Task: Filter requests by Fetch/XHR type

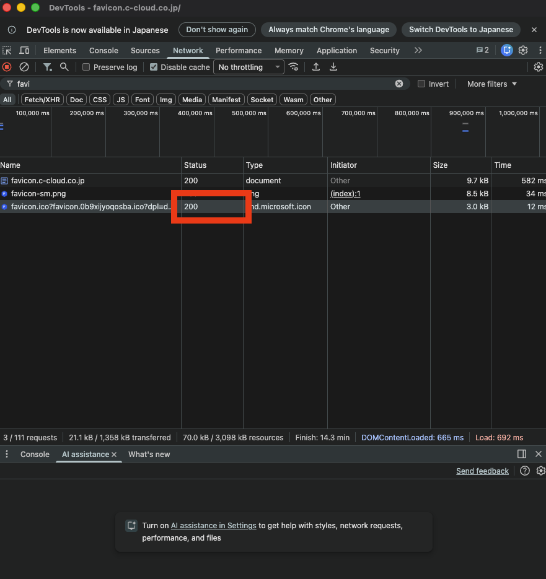Action: coord(43,100)
